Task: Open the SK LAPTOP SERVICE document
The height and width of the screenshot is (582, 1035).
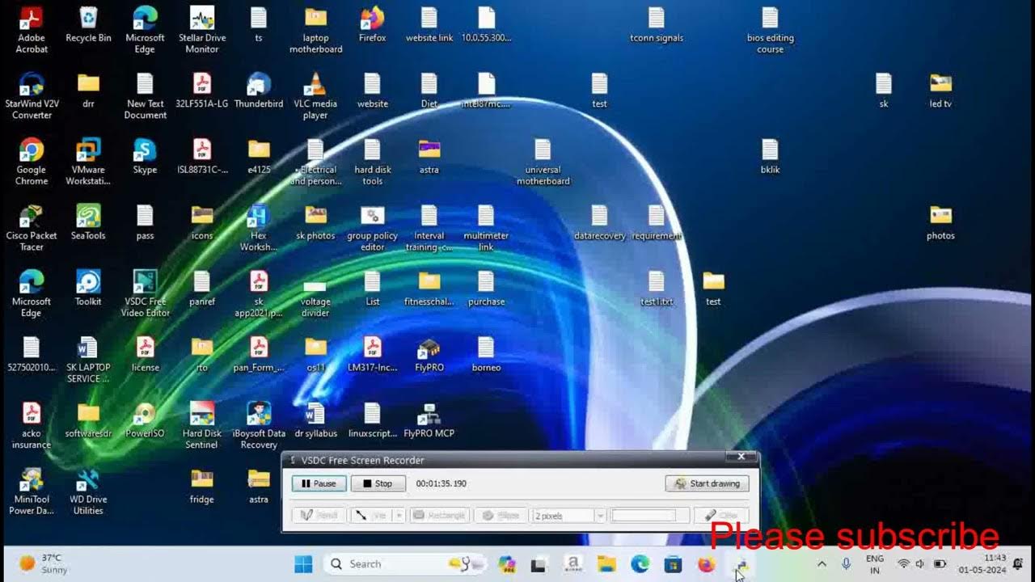Action: tap(88, 359)
